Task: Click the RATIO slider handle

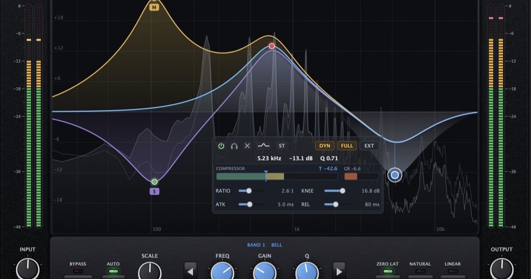Action: pyautogui.click(x=249, y=191)
